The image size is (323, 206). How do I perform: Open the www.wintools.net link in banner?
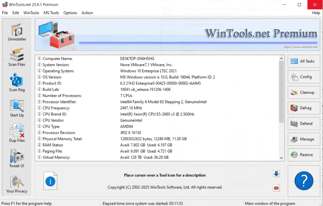tap(301, 47)
